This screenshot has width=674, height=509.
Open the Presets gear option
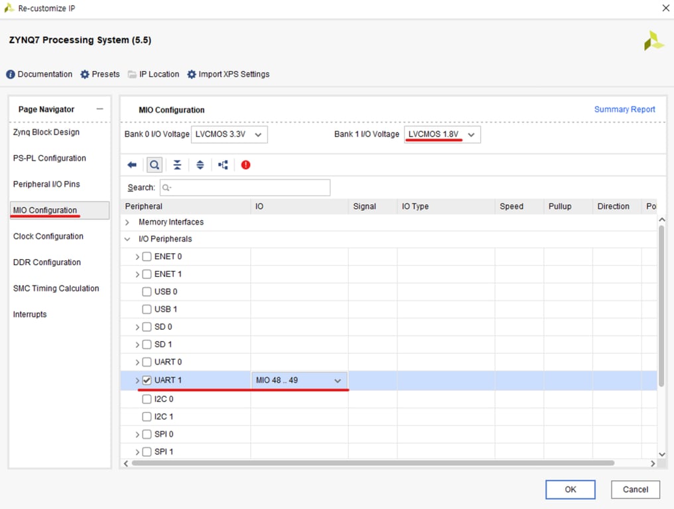point(100,74)
